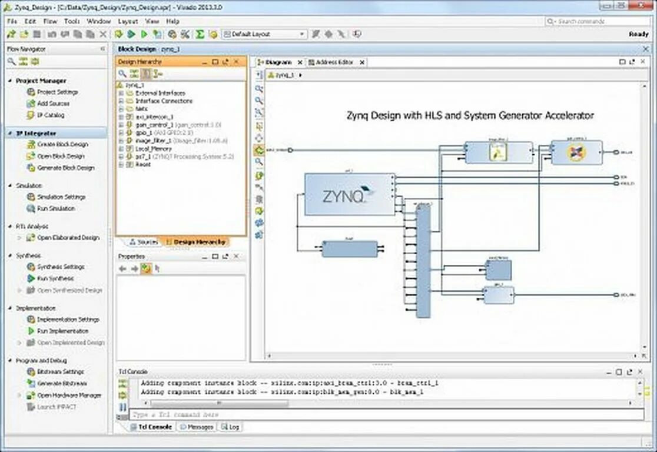This screenshot has height=452, width=657.
Task: Switch to the Log tab
Action: 230,427
